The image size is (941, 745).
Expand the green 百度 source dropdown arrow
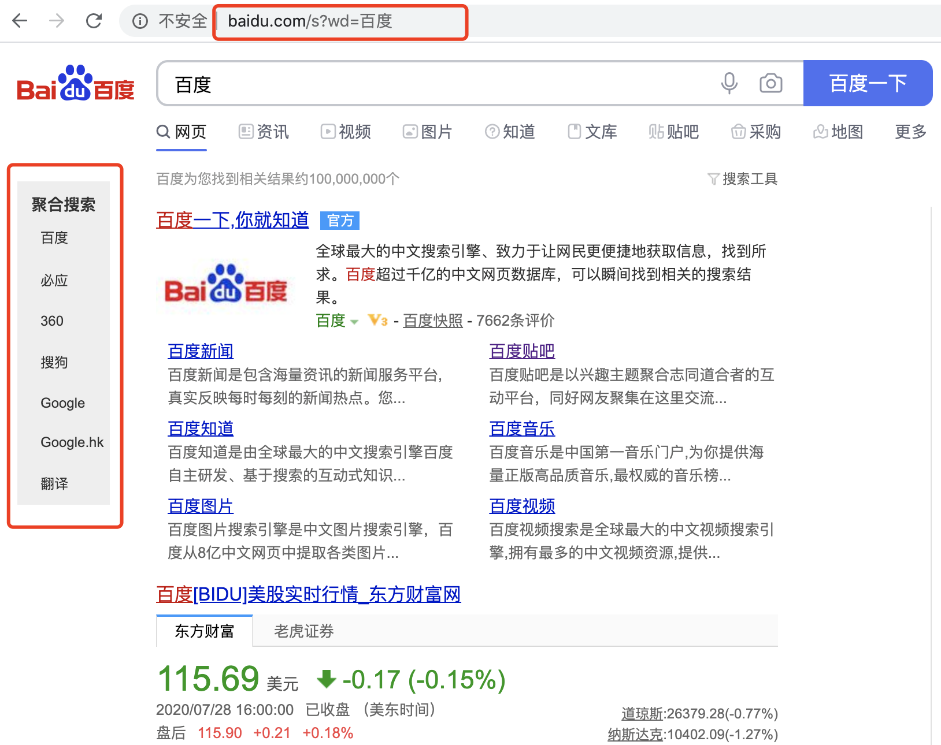point(354,322)
